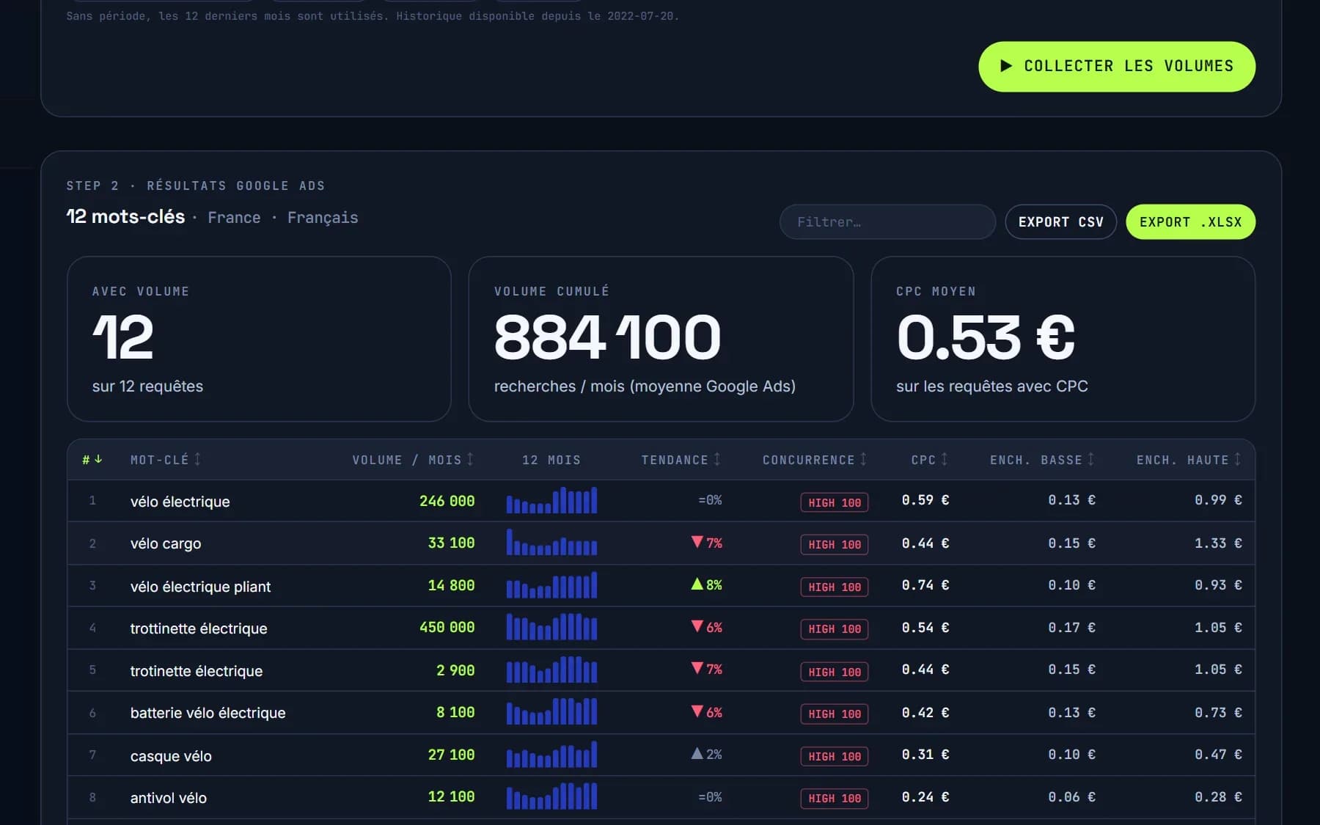This screenshot has width=1320, height=825.
Task: Click the 246 000 volume value
Action: click(x=447, y=501)
